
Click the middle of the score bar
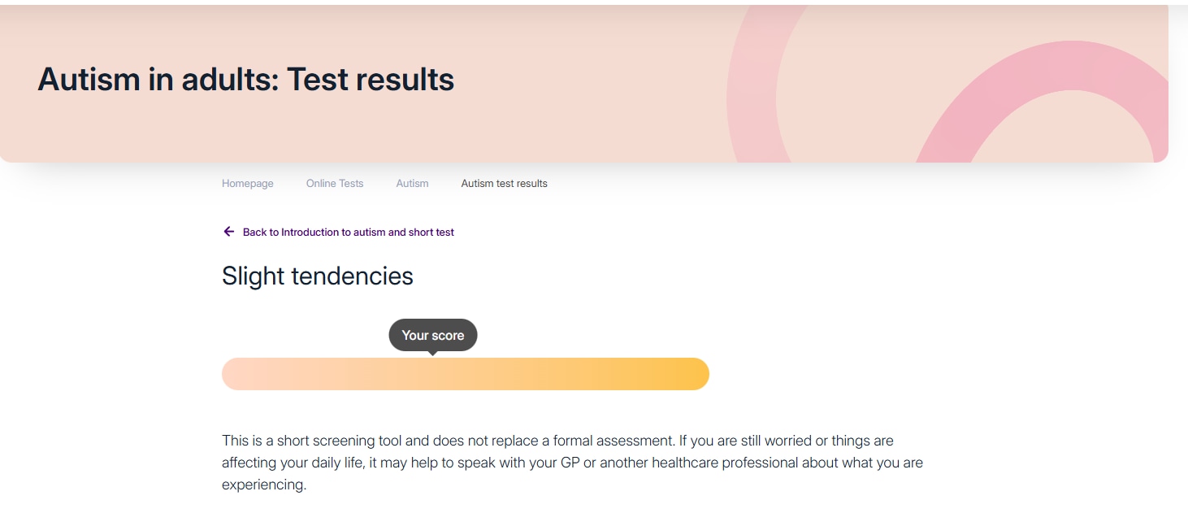point(466,374)
